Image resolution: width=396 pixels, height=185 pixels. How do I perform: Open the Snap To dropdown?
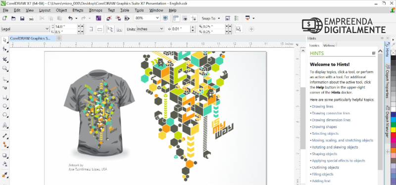(x=210, y=18)
